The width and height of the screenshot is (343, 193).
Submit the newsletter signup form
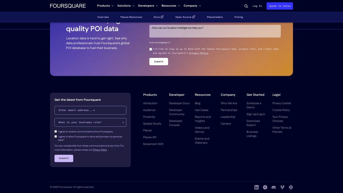coord(64,158)
